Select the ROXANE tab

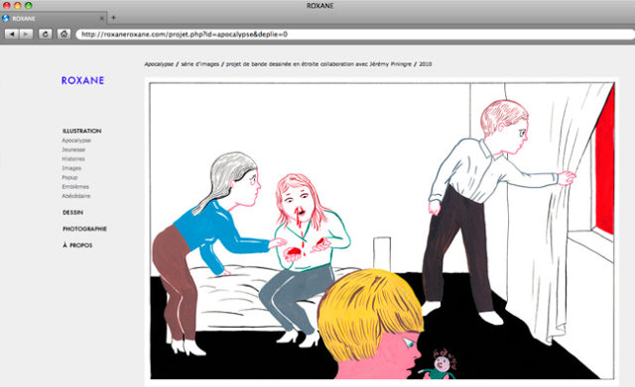click(x=54, y=18)
